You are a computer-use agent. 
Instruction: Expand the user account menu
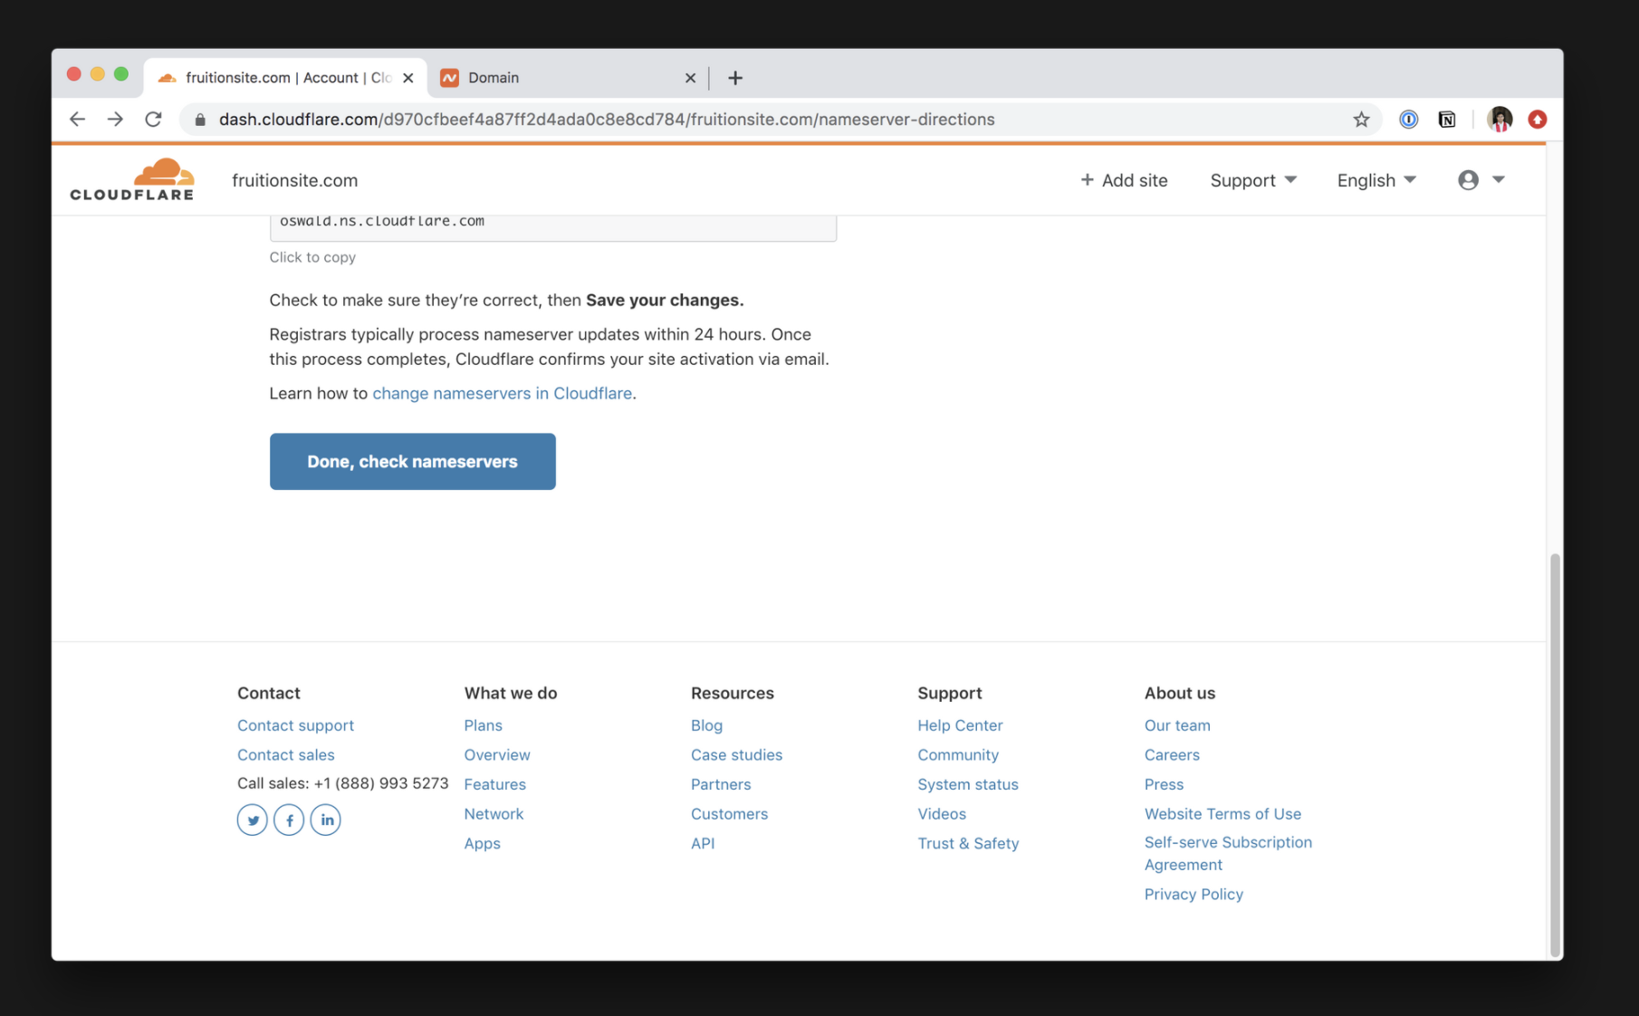tap(1481, 180)
